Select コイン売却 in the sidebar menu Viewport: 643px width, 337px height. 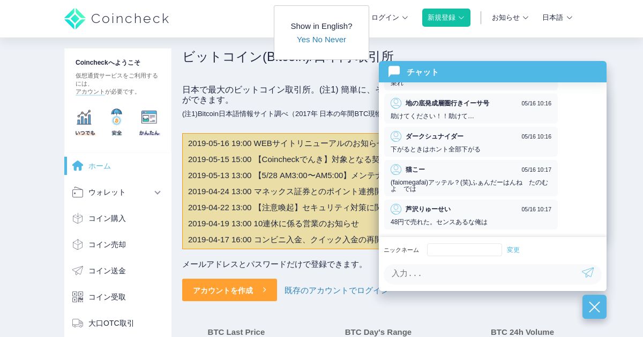pos(118,244)
